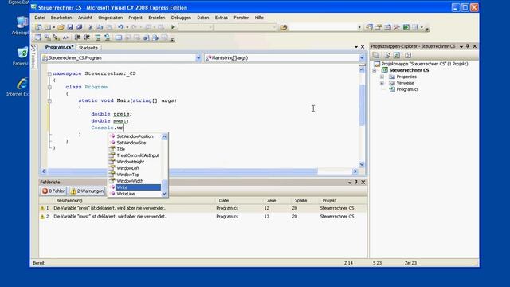The width and height of the screenshot is (510, 287).
Task: Open the Steuerrechner_CS.Program class dropdown
Action: [198, 58]
